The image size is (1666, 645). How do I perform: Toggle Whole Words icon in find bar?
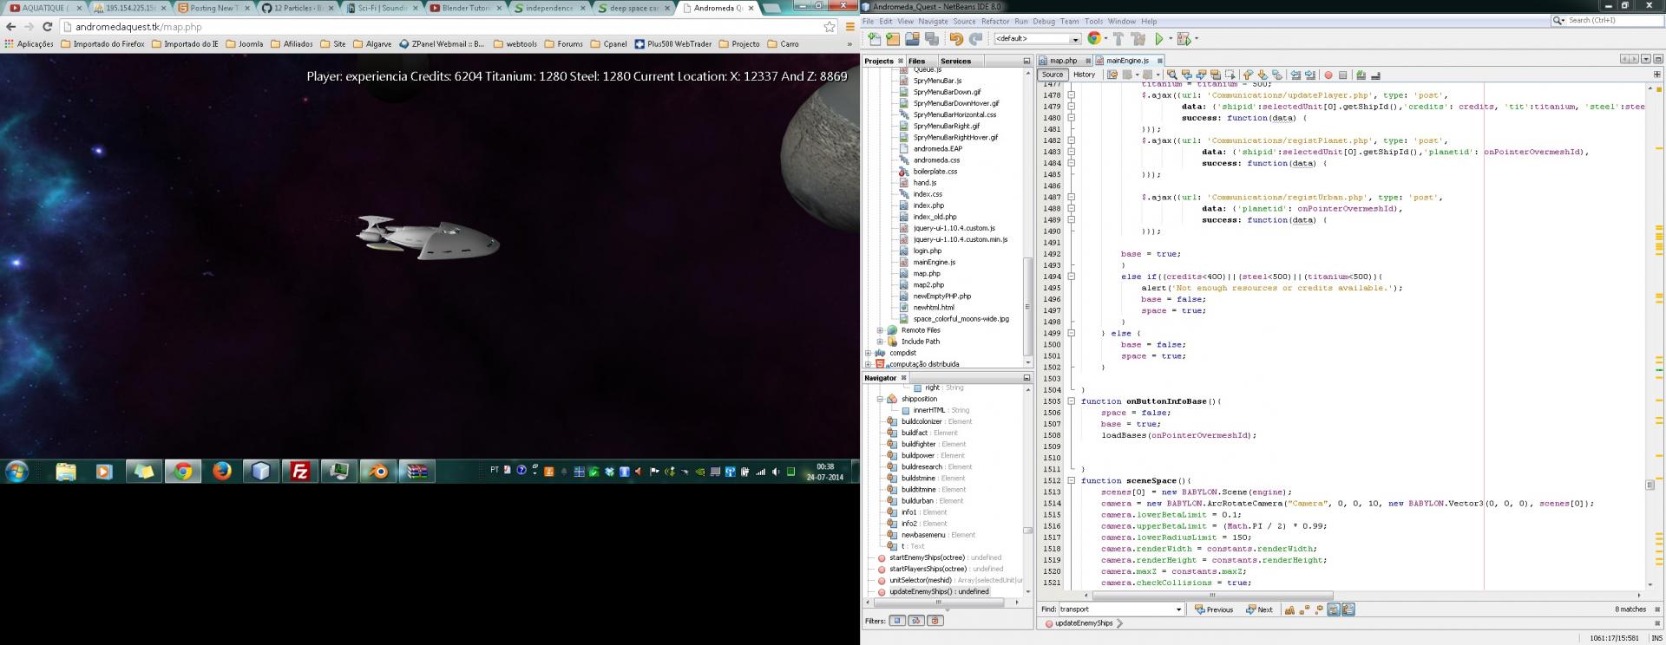[1304, 609]
